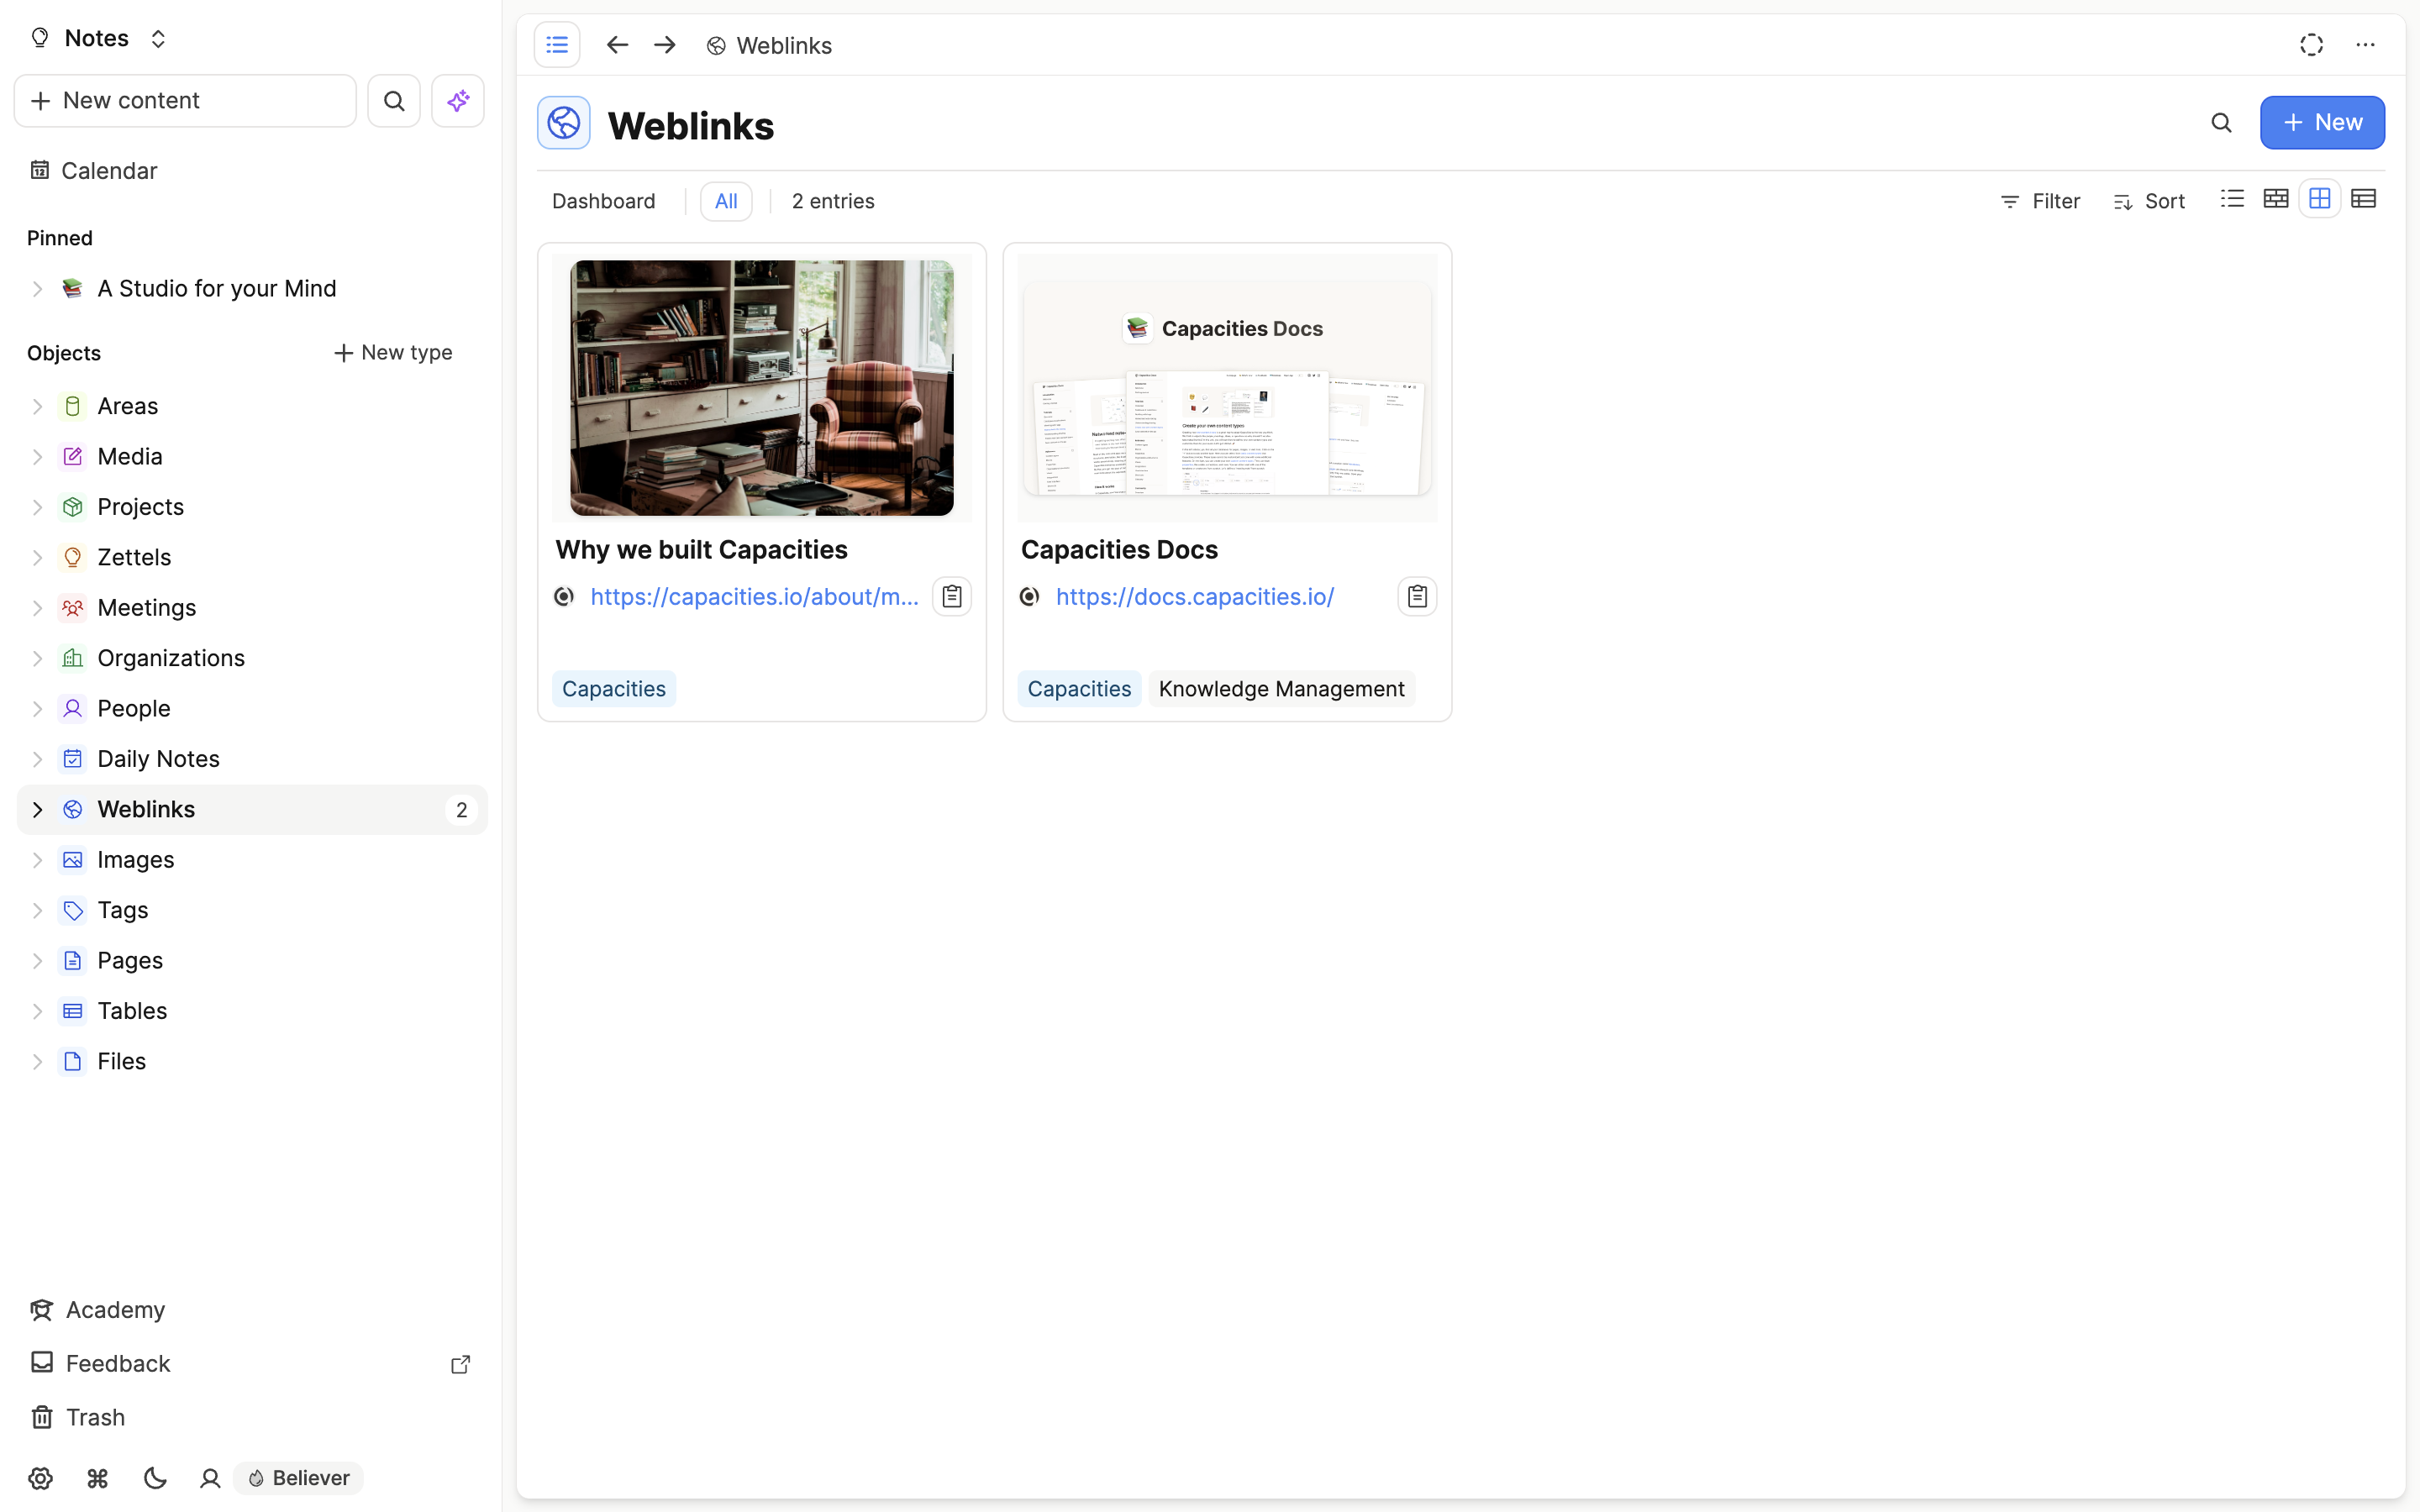Click New content button
2420x1512 pixels.
[185, 101]
